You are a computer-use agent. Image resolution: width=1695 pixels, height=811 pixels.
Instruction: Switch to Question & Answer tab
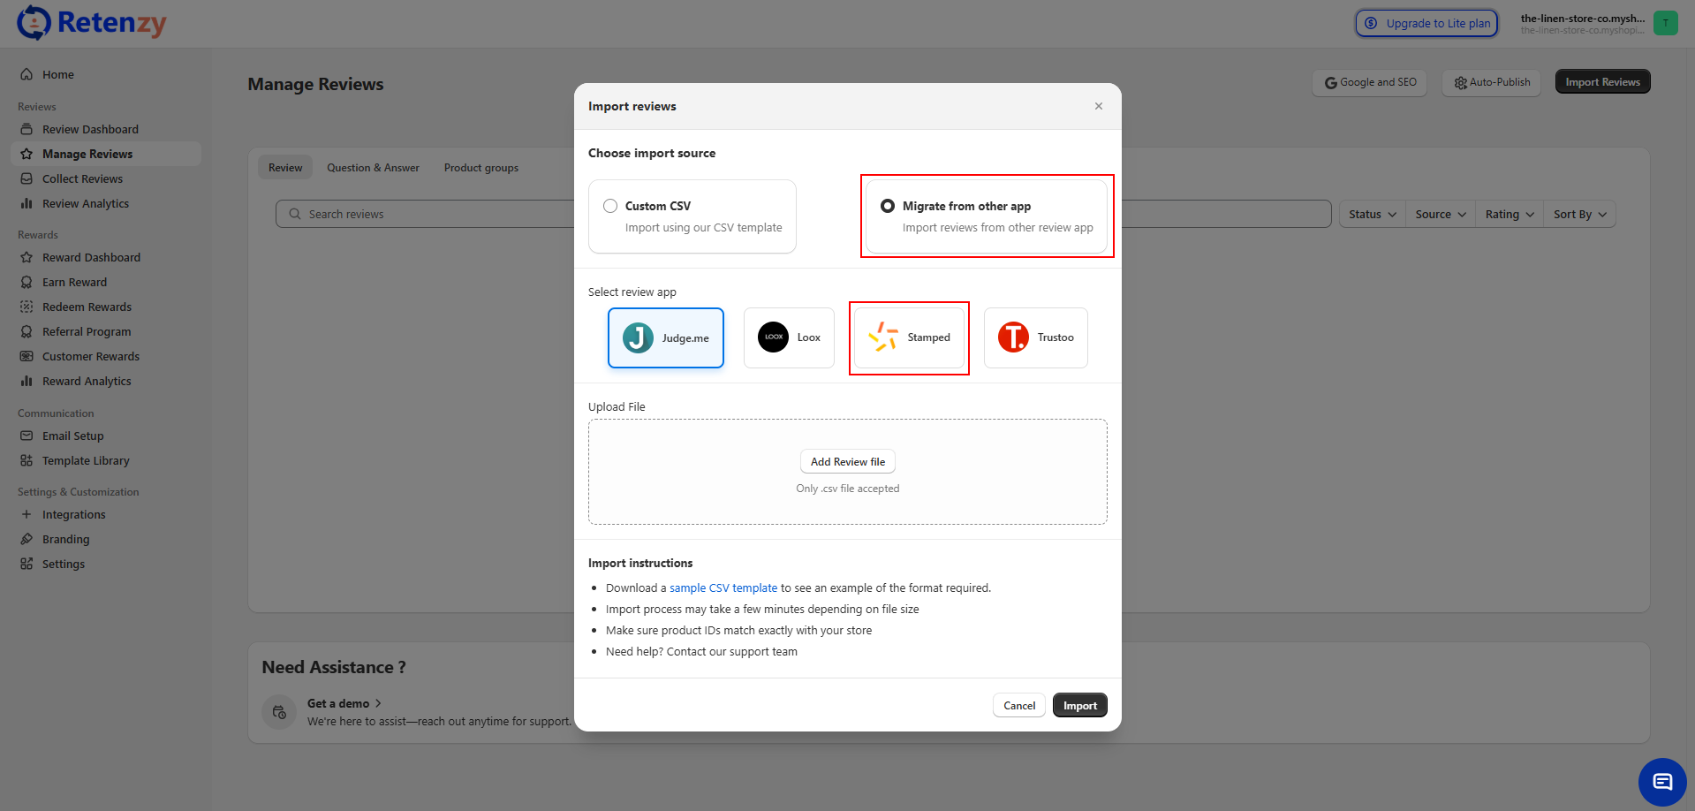[373, 168]
